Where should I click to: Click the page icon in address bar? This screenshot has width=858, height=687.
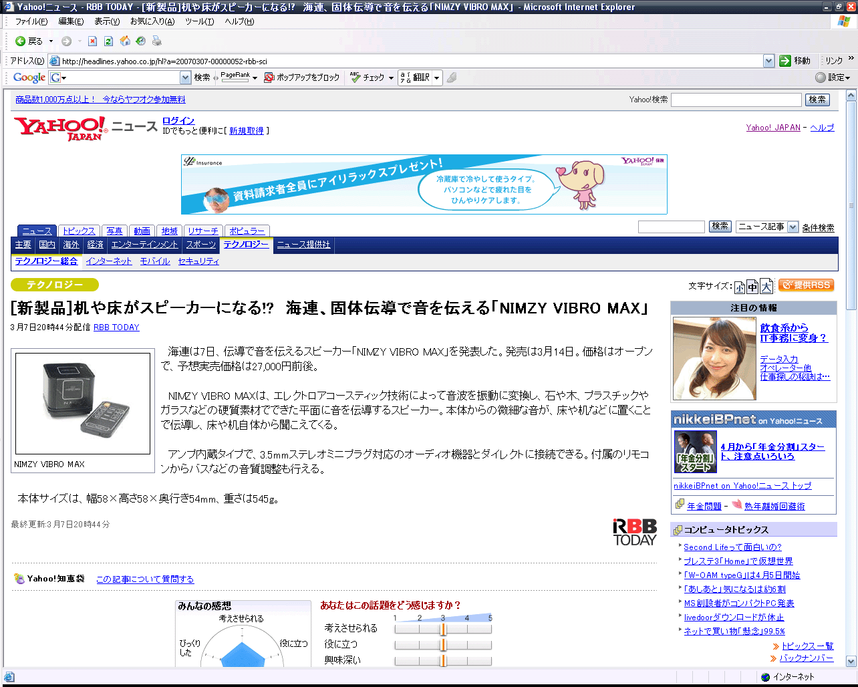tap(54, 61)
